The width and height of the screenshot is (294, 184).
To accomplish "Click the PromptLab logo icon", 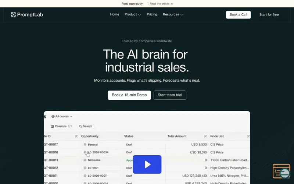I will click(13, 15).
